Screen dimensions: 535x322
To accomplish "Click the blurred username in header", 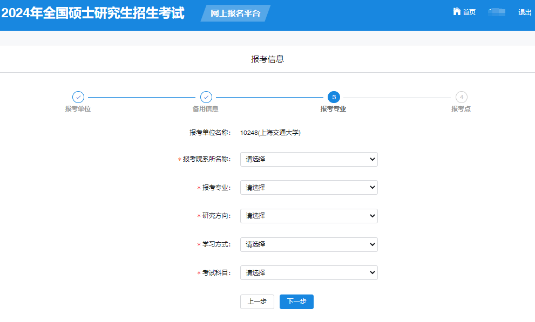I will point(497,12).
